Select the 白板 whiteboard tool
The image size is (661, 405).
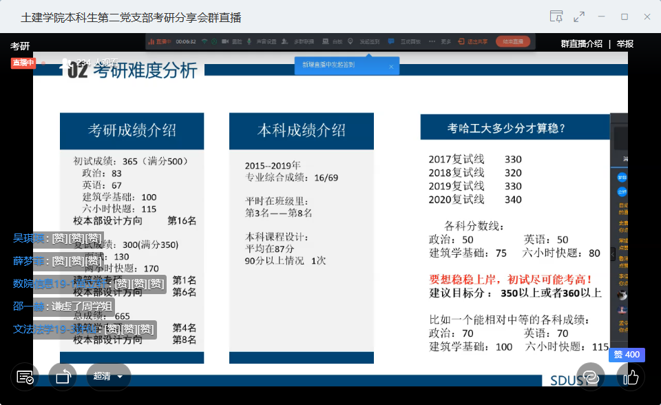click(x=333, y=41)
